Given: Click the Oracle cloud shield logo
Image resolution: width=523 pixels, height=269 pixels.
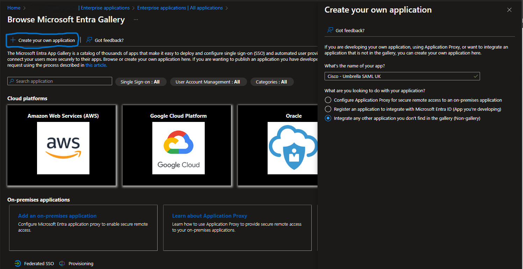Looking at the screenshot, I should [293, 148].
